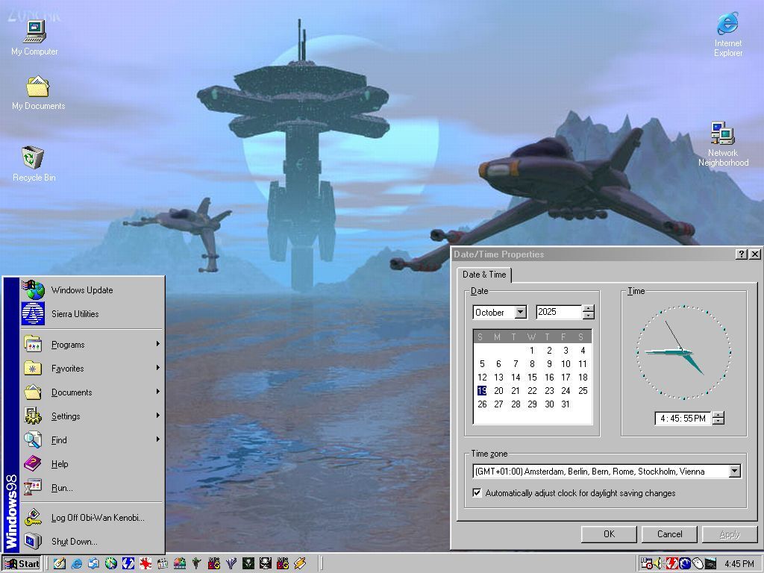This screenshot has height=573, width=764.
Task: Toggle automatic daylight saving adjustment checkbox
Action: click(x=477, y=493)
